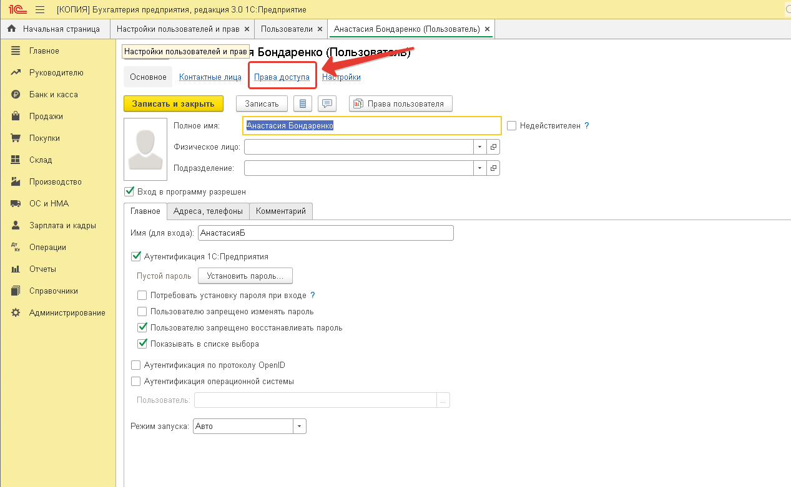Click the Справочники books icon
791x487 pixels.
(16, 291)
